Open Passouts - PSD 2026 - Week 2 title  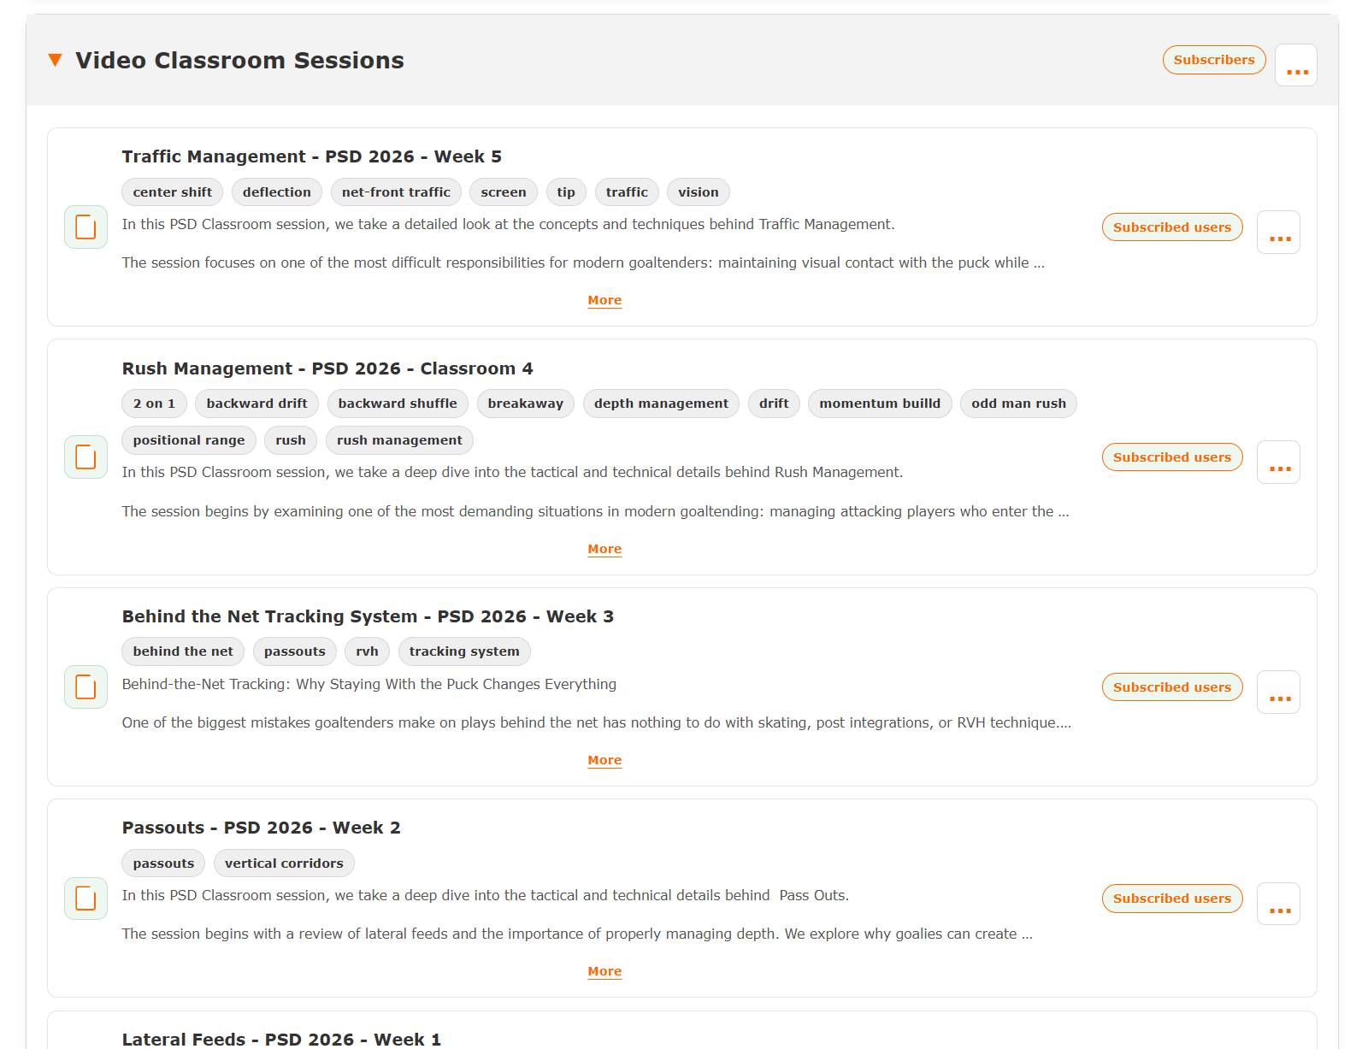(261, 828)
